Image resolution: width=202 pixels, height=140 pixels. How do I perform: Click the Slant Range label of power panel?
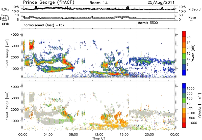7,53
